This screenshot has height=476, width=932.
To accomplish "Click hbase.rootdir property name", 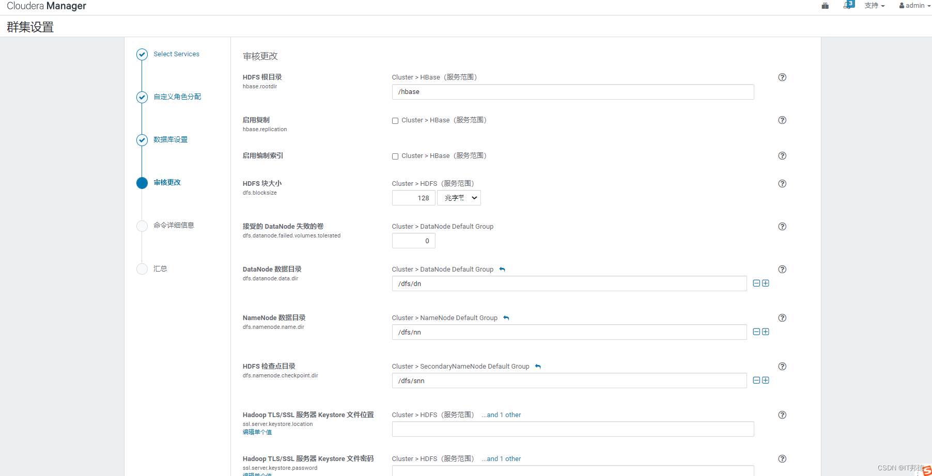I will 260,87.
